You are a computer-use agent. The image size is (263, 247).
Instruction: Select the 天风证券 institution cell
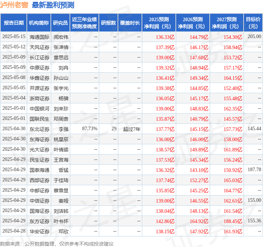point(40,47)
